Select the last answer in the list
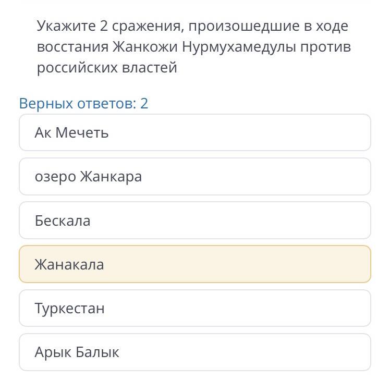This screenshot has height=392, width=390. [x=194, y=352]
